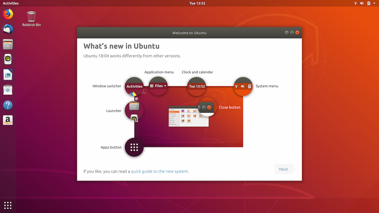Click the 'Clock and calendar' label
Image resolution: width=379 pixels, height=213 pixels.
tap(197, 72)
